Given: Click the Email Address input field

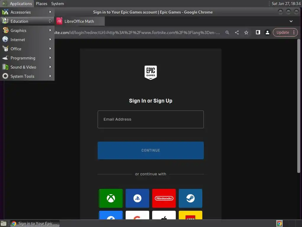Looking at the screenshot, I should [x=151, y=119].
